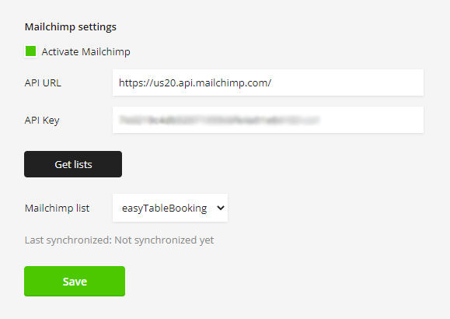450x319 pixels.
Task: Toggle the green Activate Mailchimp checkbox
Action: click(31, 51)
